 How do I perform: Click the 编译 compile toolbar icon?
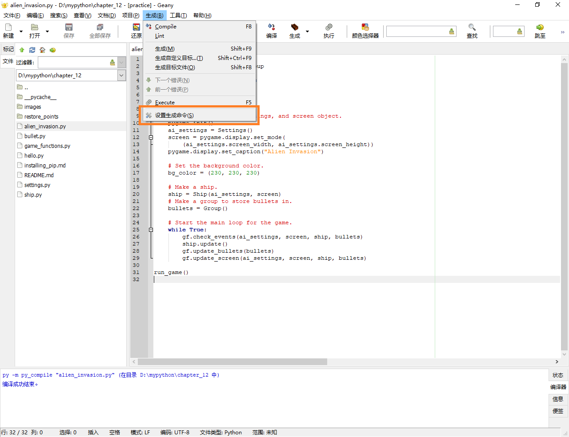[x=272, y=28]
